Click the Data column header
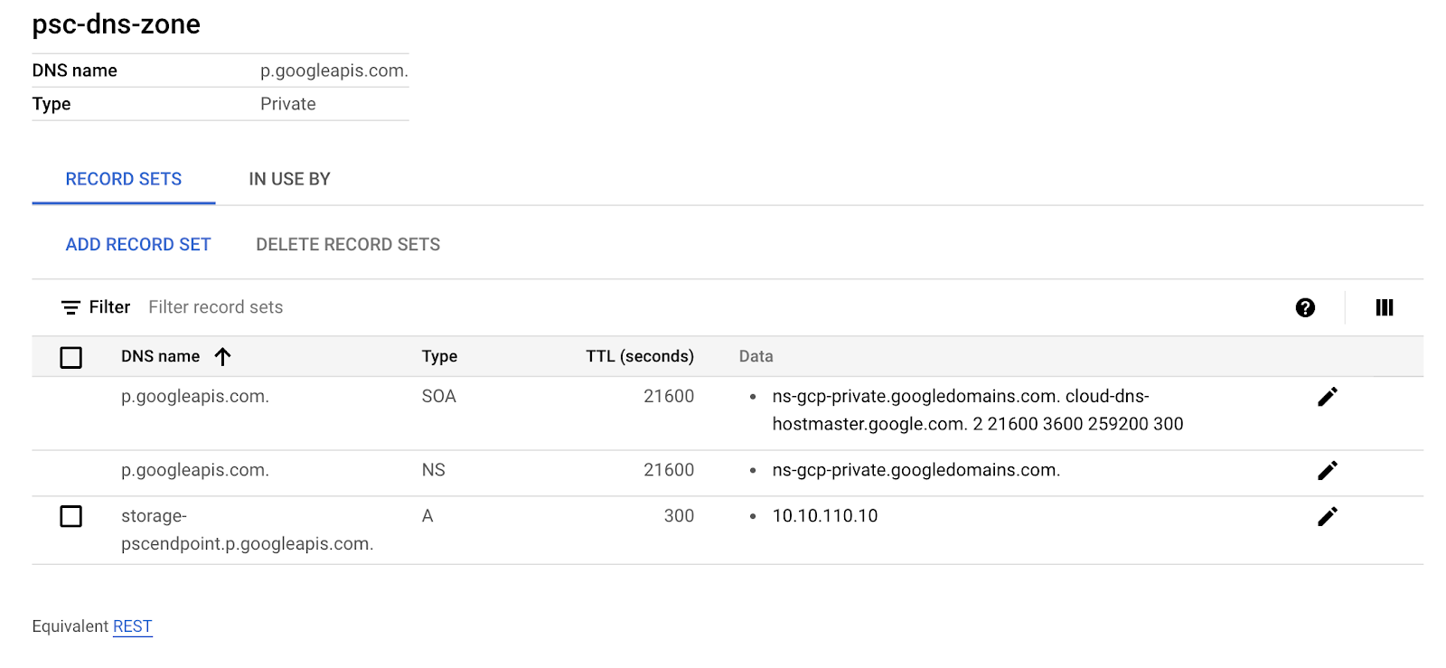This screenshot has height=668, width=1446. [x=756, y=356]
